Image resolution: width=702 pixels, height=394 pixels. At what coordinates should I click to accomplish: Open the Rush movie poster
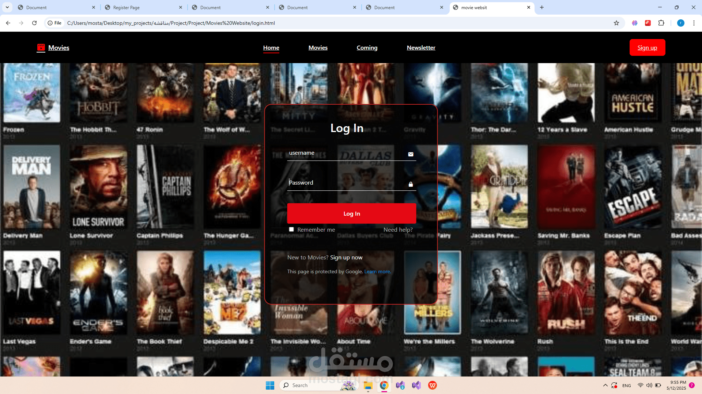[x=566, y=292]
